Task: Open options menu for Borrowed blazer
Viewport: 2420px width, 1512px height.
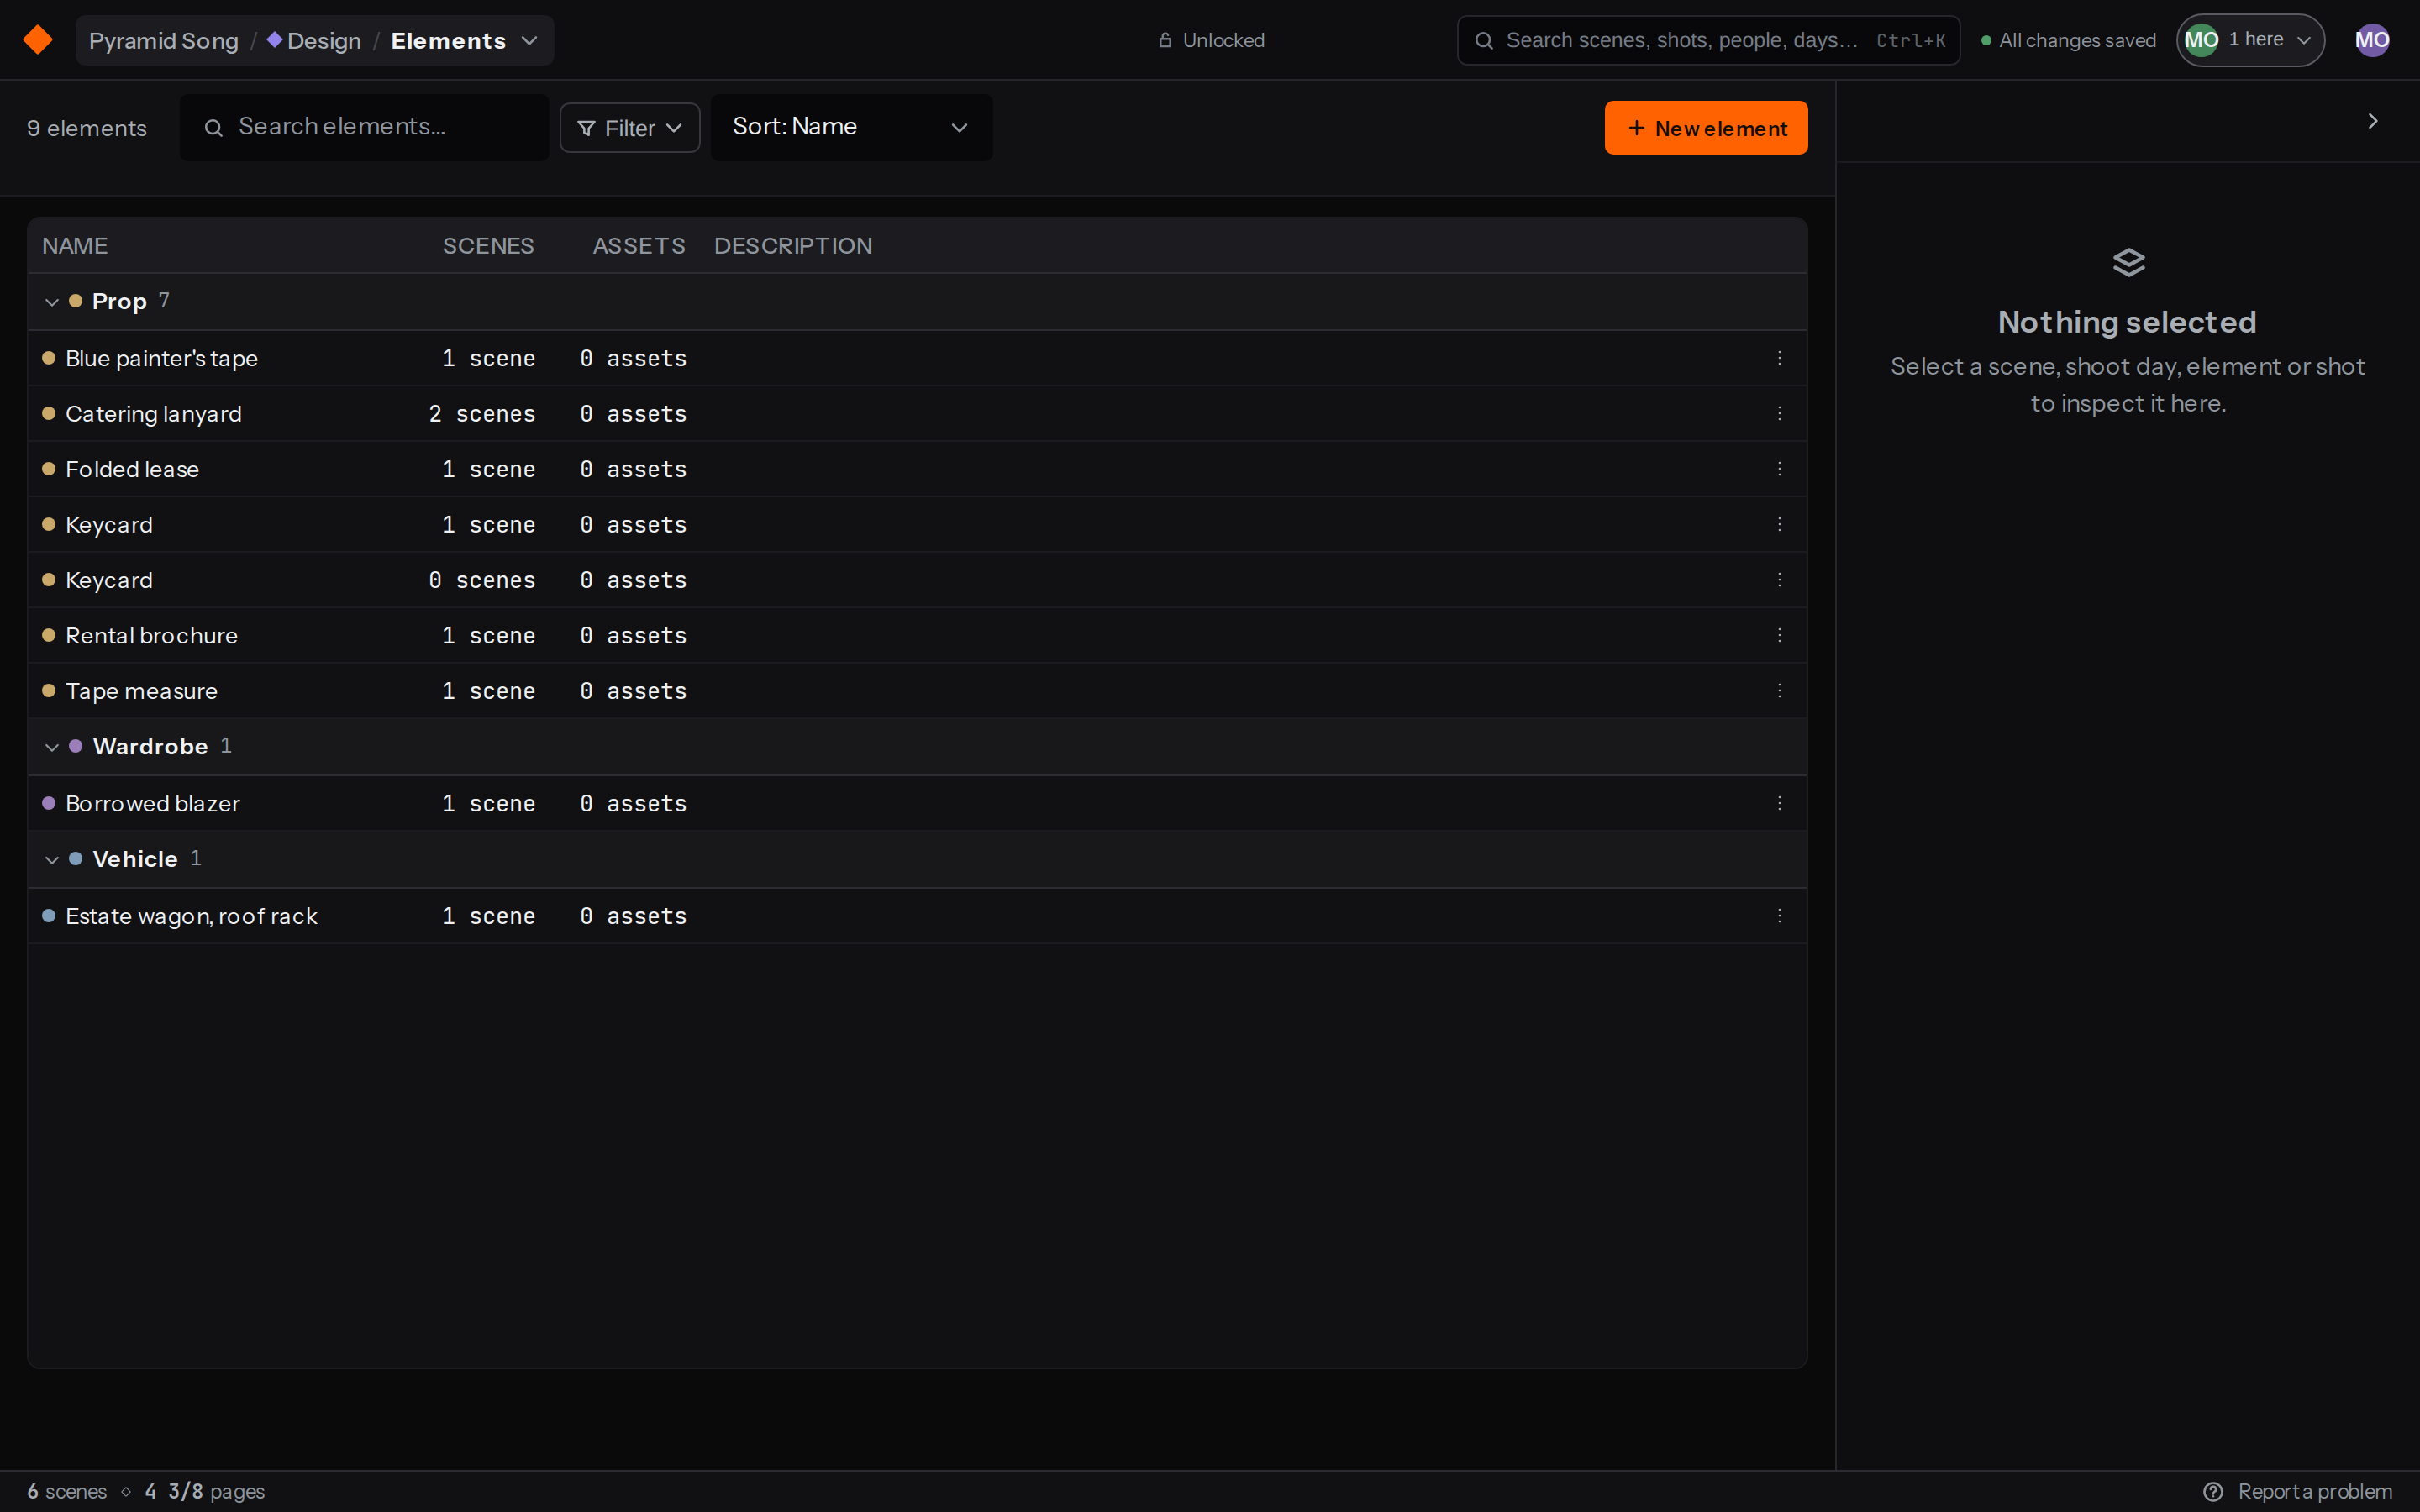Action: [1779, 803]
